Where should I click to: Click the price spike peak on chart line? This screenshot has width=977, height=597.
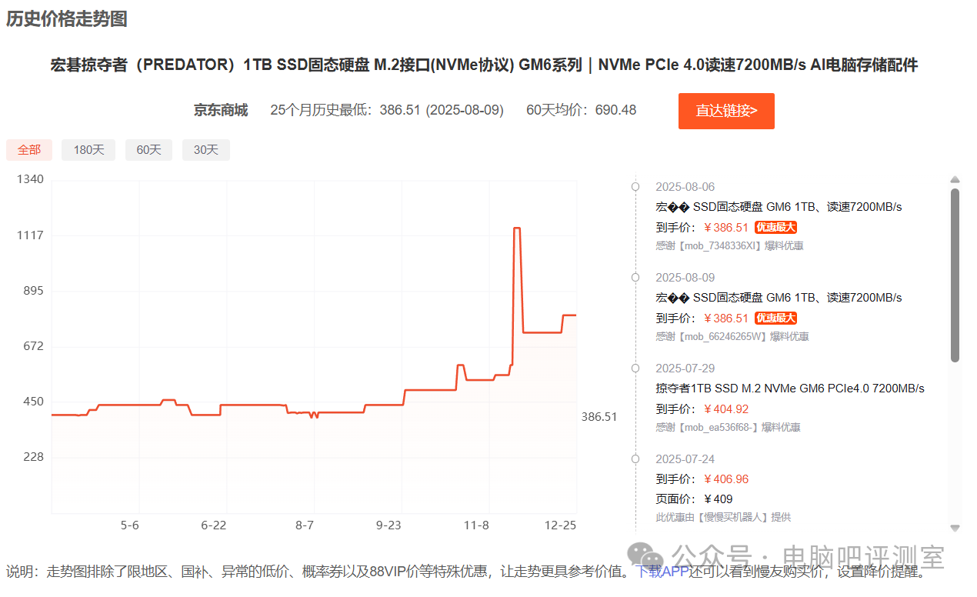(x=517, y=228)
